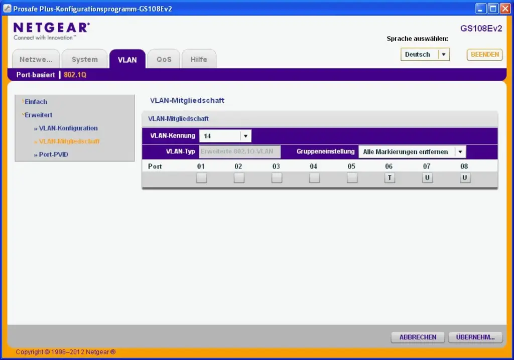Image resolution: width=514 pixels, height=360 pixels.
Task: Open the Sprache auswählen language dropdown
Action: (x=425, y=55)
